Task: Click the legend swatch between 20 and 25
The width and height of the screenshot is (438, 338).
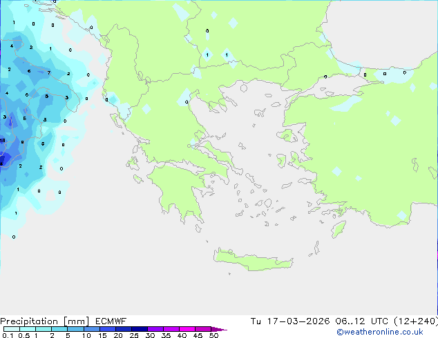Action: 123,329
